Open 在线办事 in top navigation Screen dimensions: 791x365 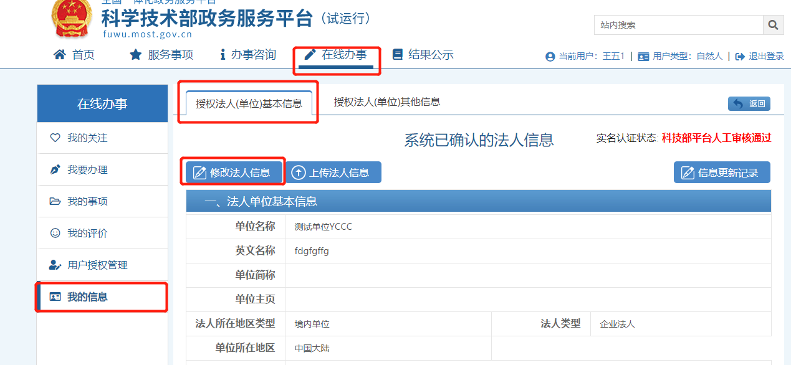337,55
